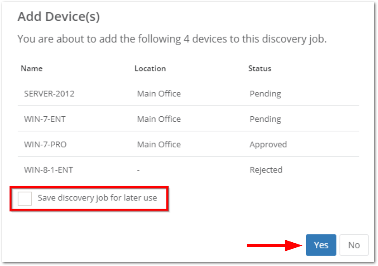The image size is (378, 266).
Task: Select the WIN-8-1-ENT device name
Action: point(49,170)
